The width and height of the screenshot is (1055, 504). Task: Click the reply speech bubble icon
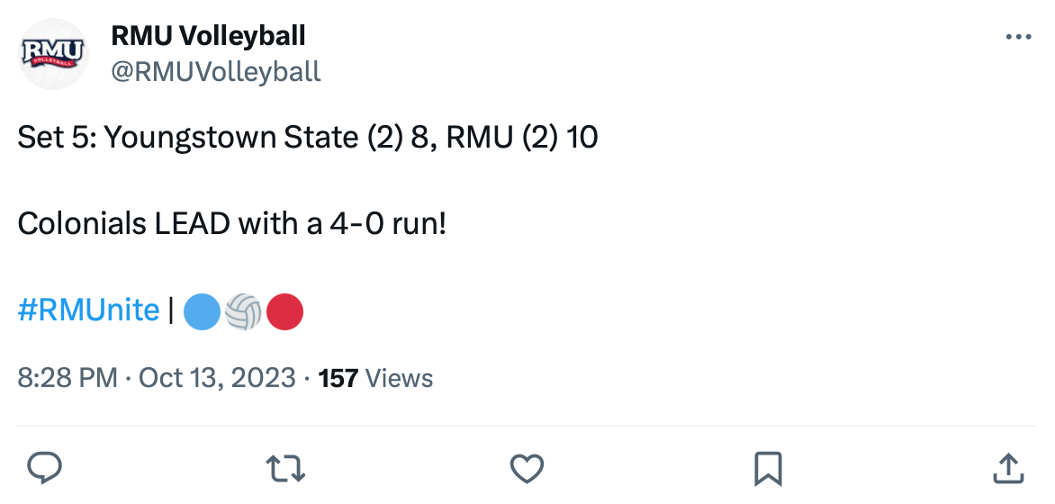pos(44,468)
